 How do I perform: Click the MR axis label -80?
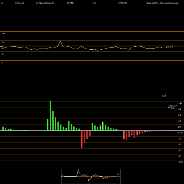coord(180,156)
